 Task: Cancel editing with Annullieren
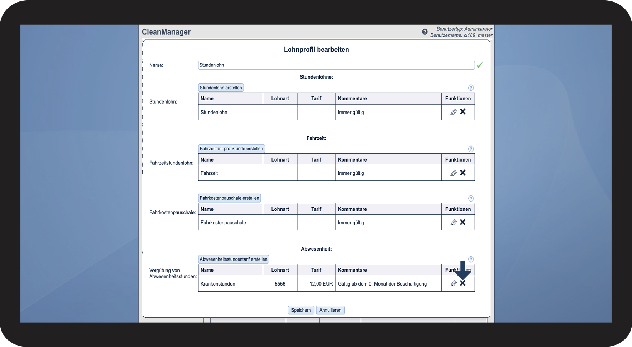[x=330, y=310]
